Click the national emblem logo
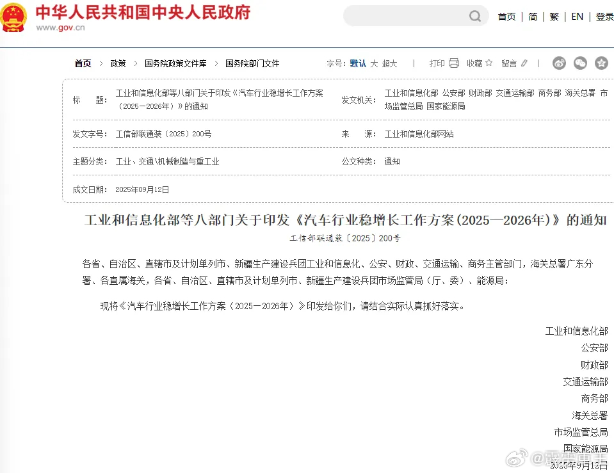The width and height of the screenshot is (614, 473). point(13,17)
